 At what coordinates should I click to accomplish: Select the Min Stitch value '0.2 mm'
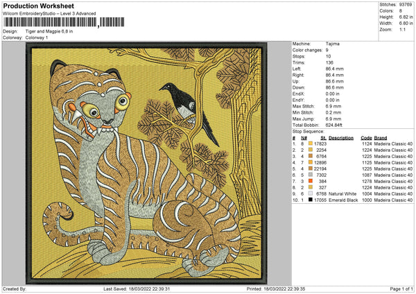point(333,112)
